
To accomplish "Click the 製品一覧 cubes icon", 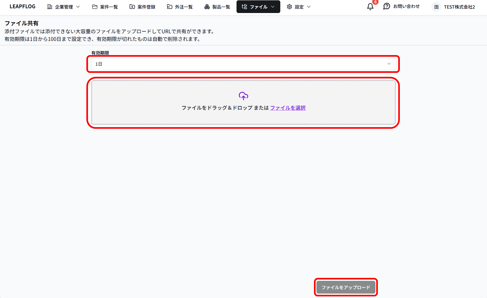I will point(207,7).
